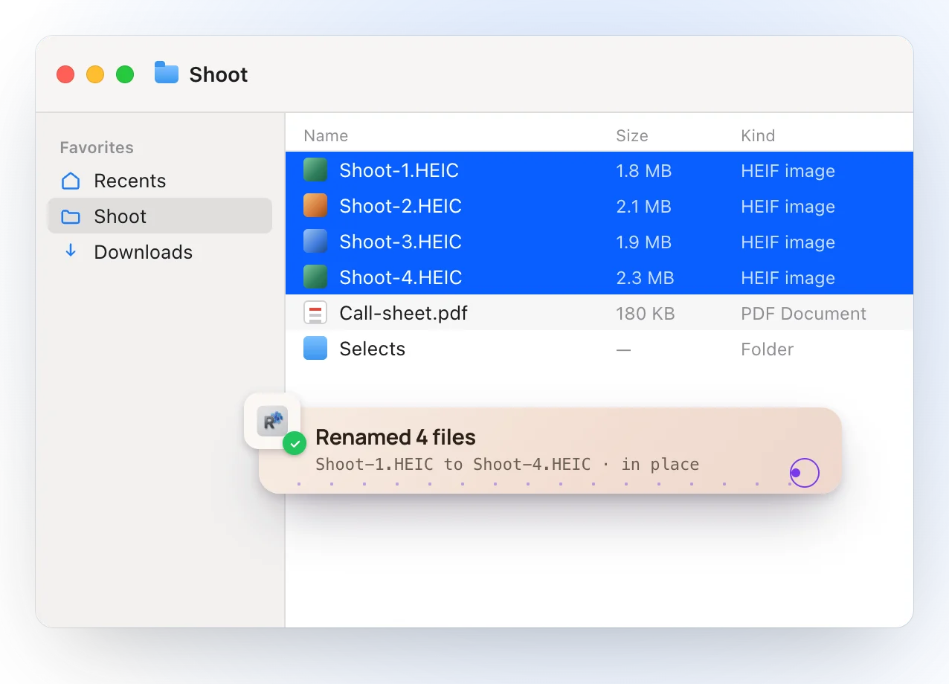Close the Shoot window with red button

point(65,74)
